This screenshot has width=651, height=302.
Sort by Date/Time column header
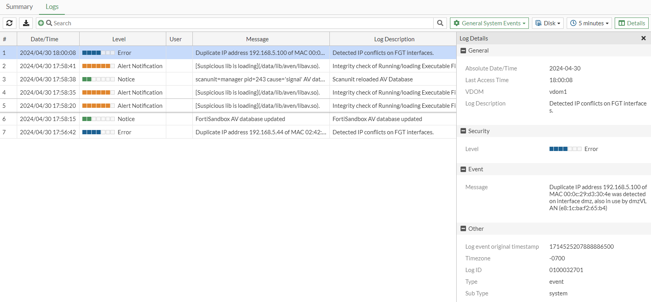point(44,39)
